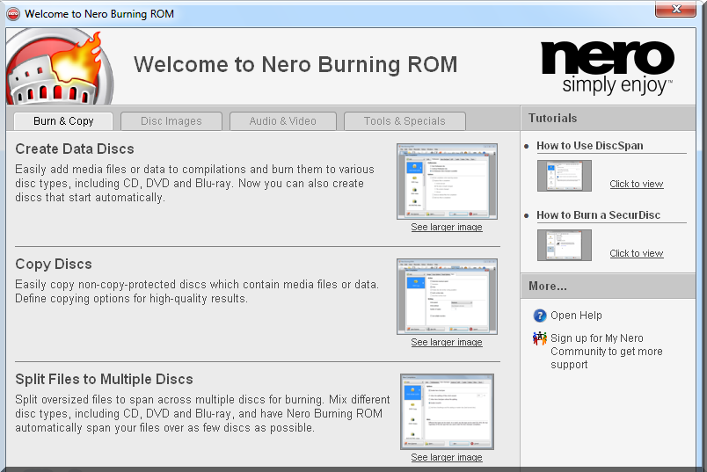This screenshot has height=472, width=707.
Task: Click the Split Files to Multiple Discs heading
Action: [104, 379]
